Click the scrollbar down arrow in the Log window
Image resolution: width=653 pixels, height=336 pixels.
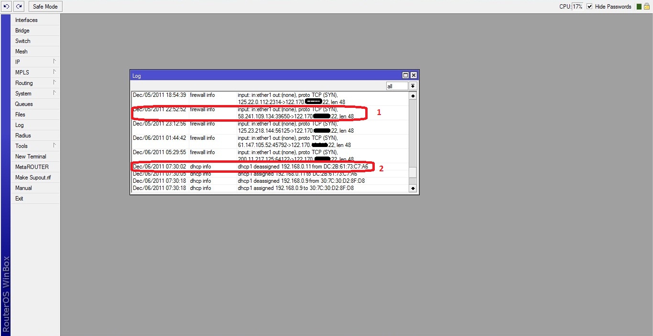[413, 188]
